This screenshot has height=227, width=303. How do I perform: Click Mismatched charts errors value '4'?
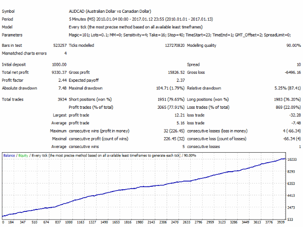click(x=65, y=53)
